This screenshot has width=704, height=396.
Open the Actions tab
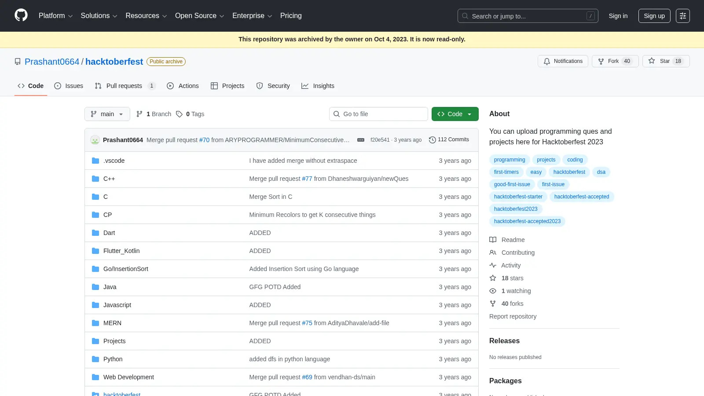click(x=183, y=86)
